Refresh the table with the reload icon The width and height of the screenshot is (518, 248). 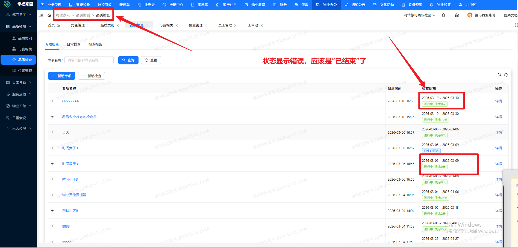click(506, 75)
